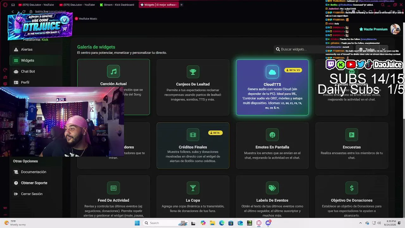
Task: Click the Feed De Actividad list icon
Action: click(x=113, y=188)
